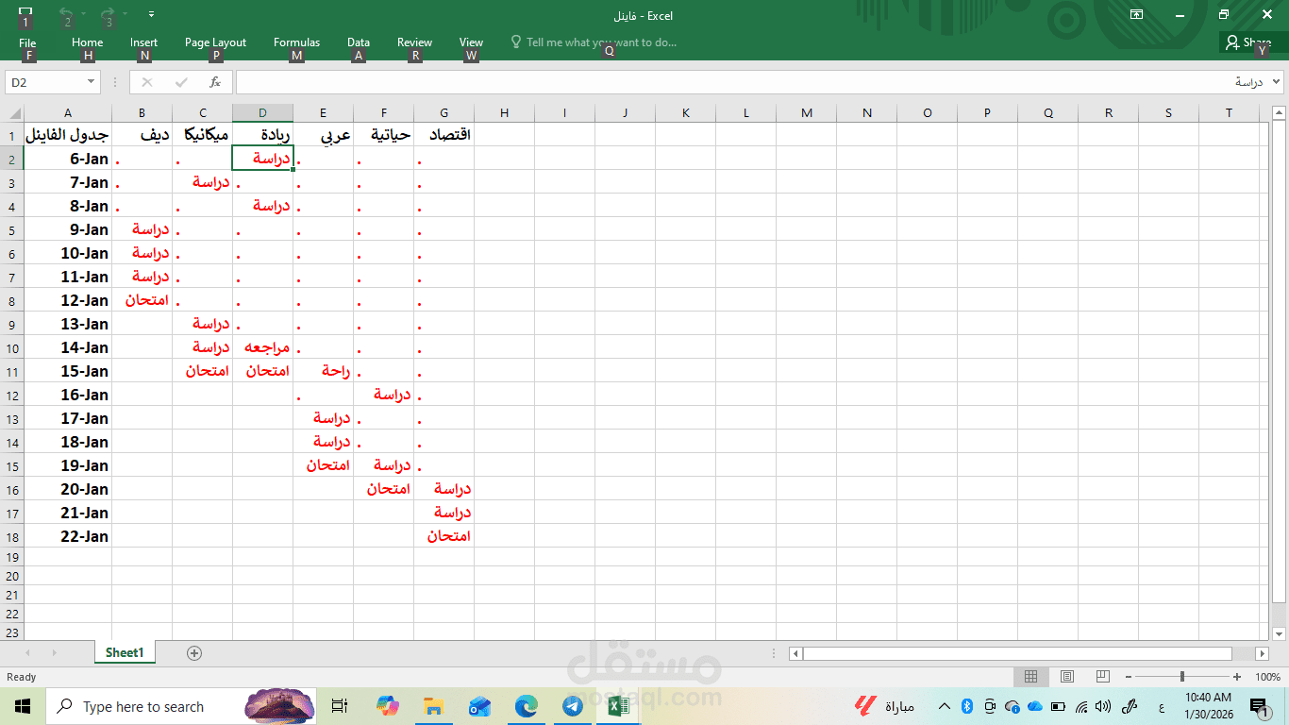
Task: Open Task View on the taskbar
Action: pyautogui.click(x=341, y=706)
